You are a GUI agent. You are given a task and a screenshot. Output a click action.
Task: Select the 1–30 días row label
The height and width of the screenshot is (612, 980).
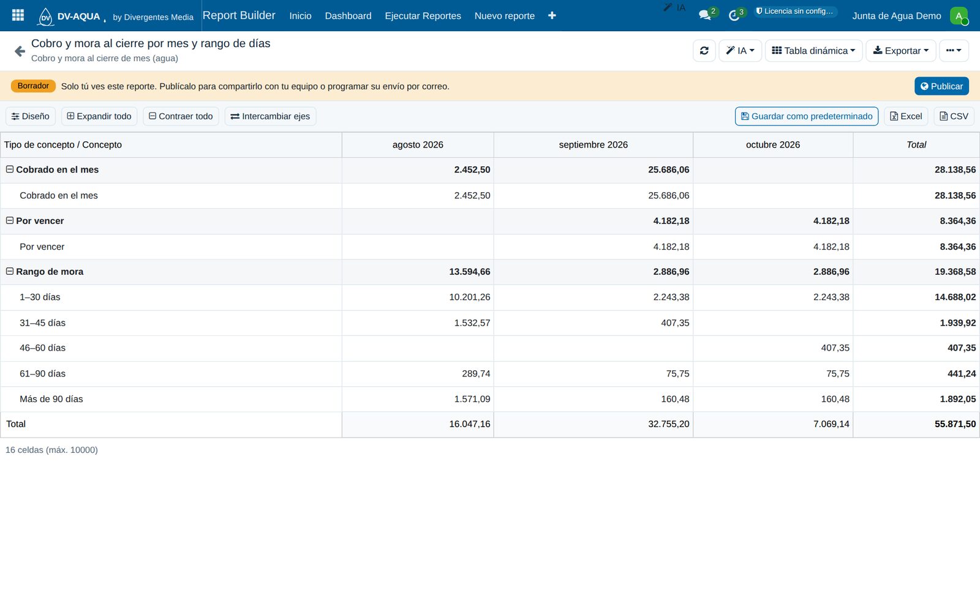point(40,297)
